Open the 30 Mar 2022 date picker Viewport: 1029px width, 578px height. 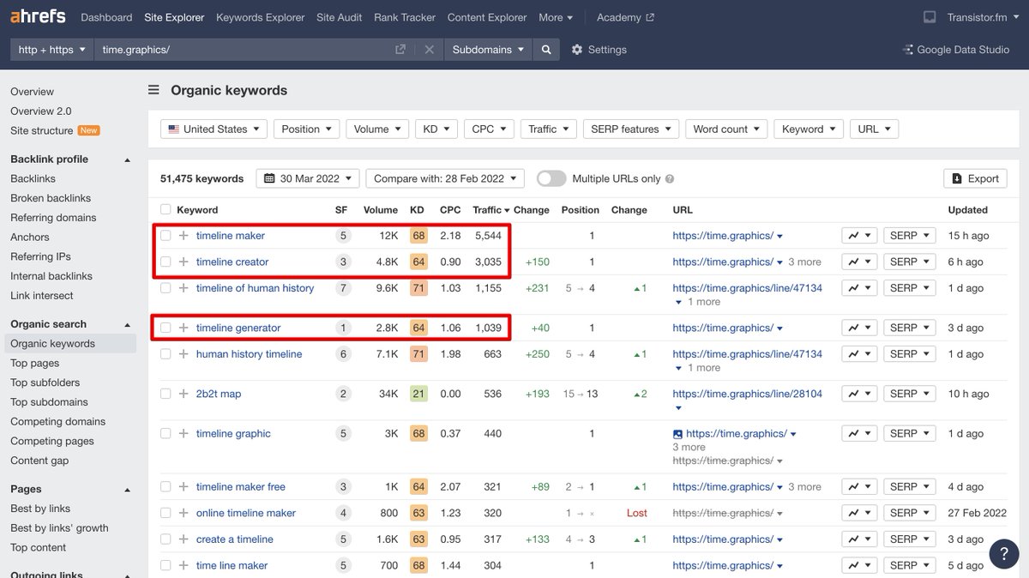pos(307,178)
